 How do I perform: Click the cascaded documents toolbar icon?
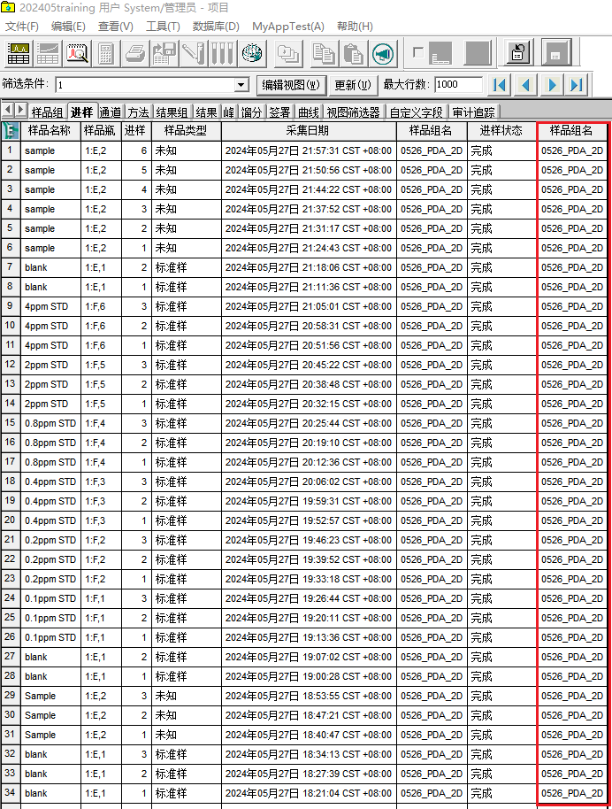(x=287, y=54)
